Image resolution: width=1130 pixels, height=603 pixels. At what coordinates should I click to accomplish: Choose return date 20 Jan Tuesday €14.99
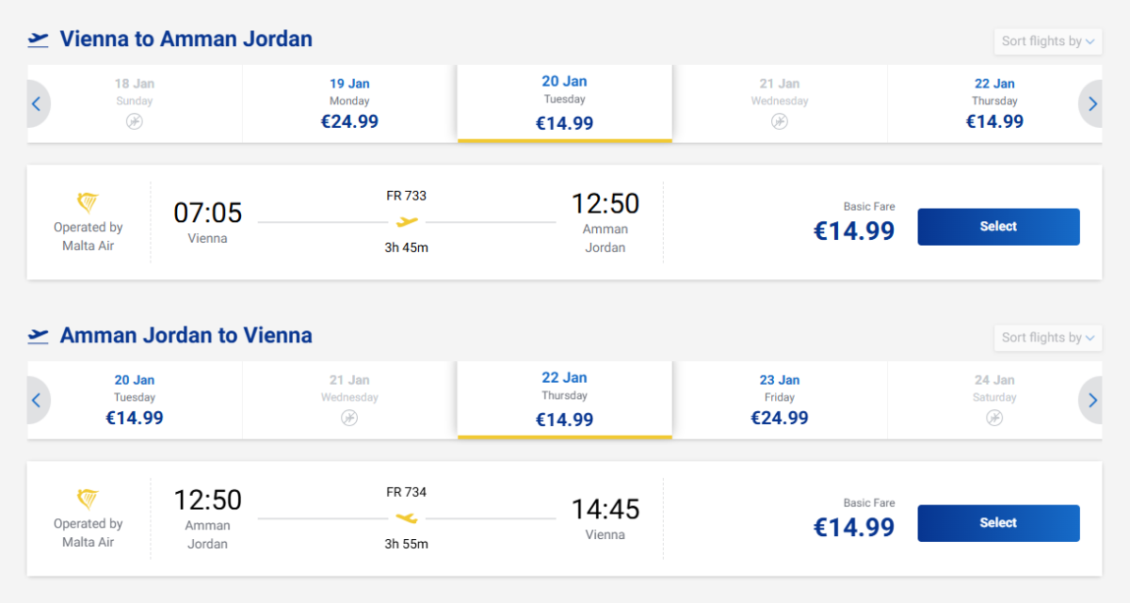coord(135,400)
